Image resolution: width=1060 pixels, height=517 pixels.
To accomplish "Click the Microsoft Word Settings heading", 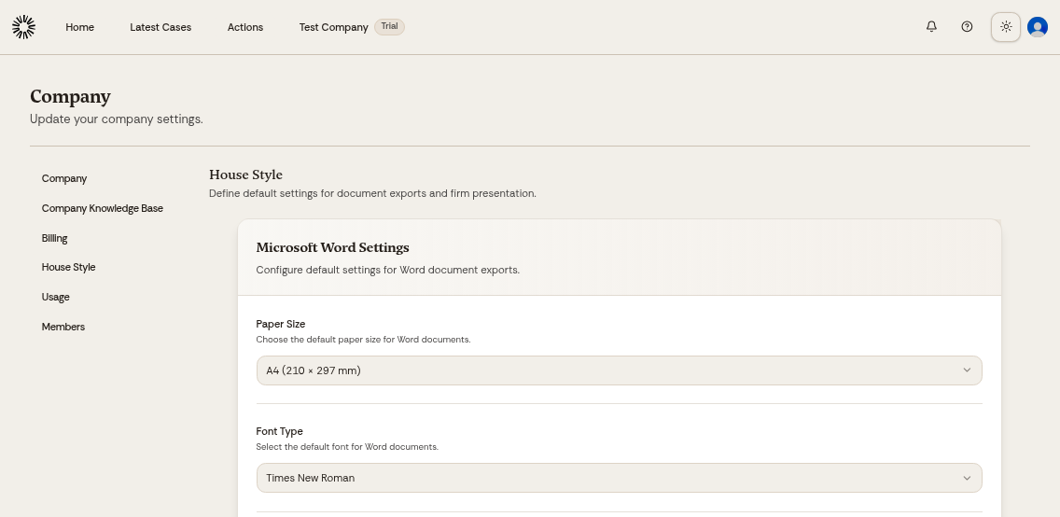I will pos(332,247).
